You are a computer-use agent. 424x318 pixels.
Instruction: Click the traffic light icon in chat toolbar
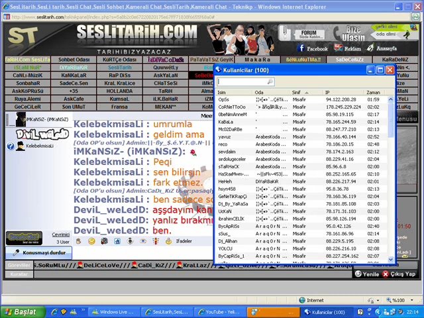point(156,241)
